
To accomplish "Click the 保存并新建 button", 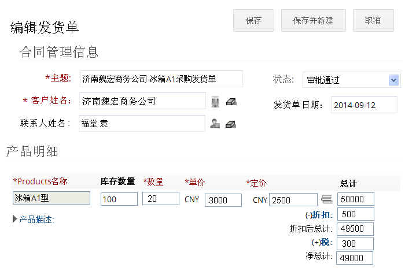I will point(313,21).
